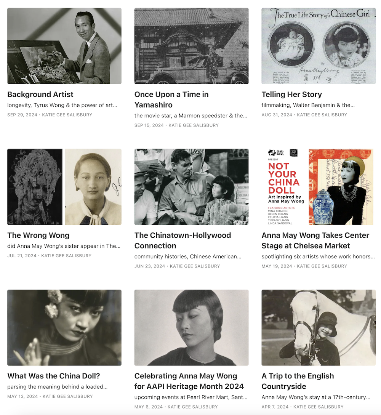The height and width of the screenshot is (415, 381).
Task: Click the True Life Story magazine image
Action: [x=319, y=46]
